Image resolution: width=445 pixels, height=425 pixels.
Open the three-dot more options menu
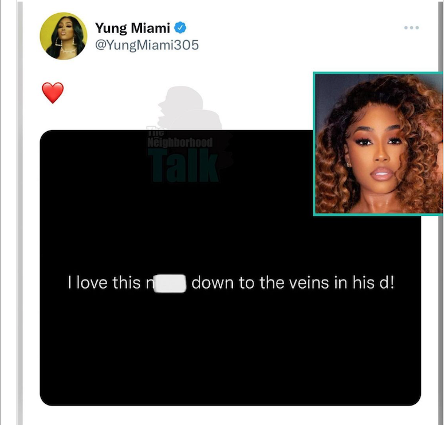coord(411,27)
